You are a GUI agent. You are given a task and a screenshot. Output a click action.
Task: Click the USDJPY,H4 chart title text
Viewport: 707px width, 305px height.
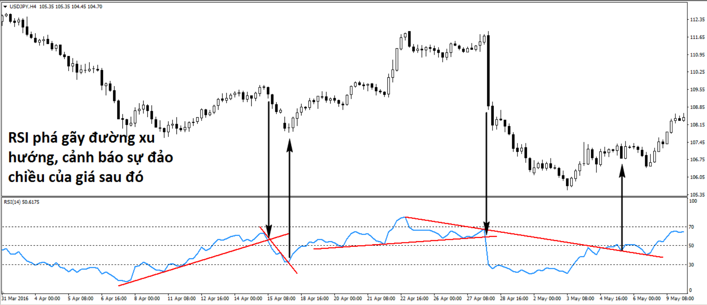pos(22,7)
